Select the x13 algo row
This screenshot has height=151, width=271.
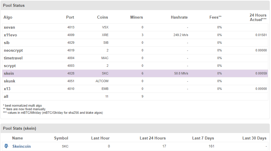pos(7,89)
